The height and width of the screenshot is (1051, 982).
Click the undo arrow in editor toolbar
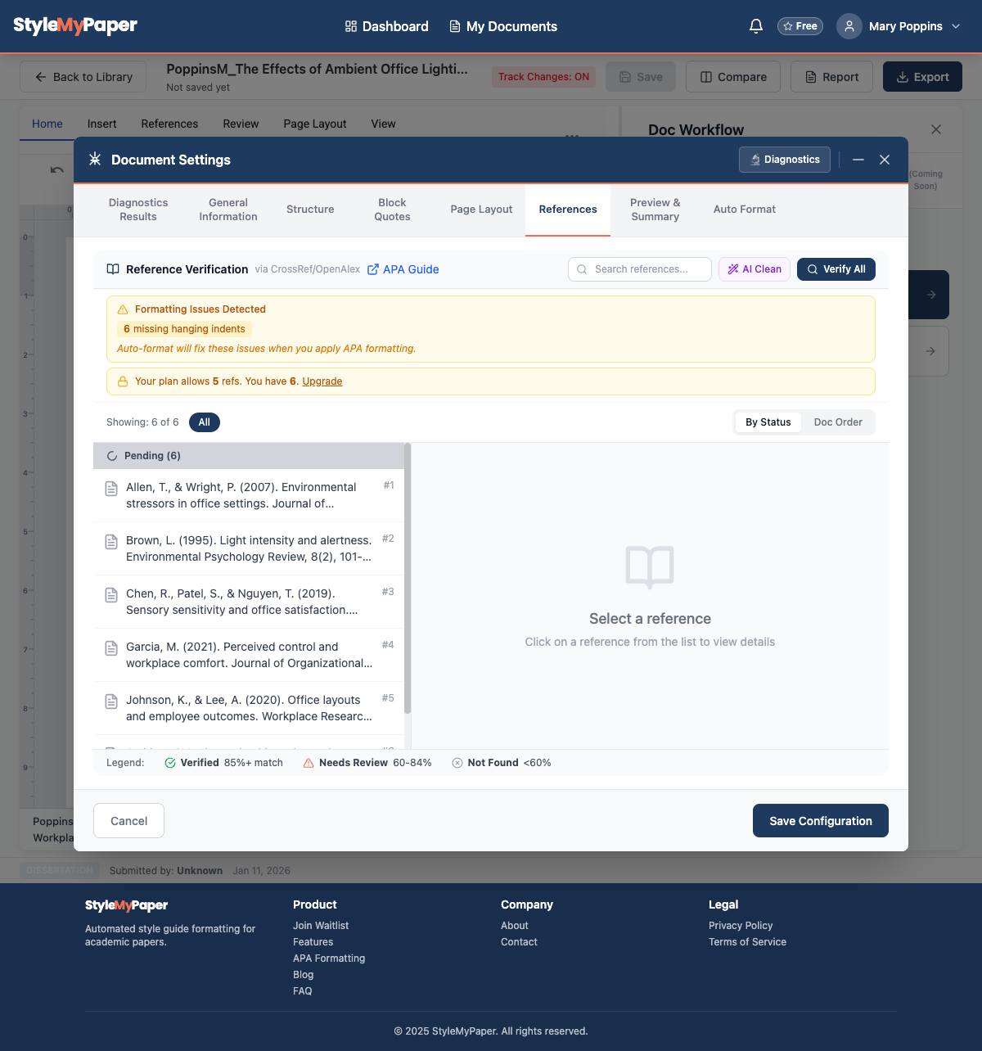click(x=56, y=169)
